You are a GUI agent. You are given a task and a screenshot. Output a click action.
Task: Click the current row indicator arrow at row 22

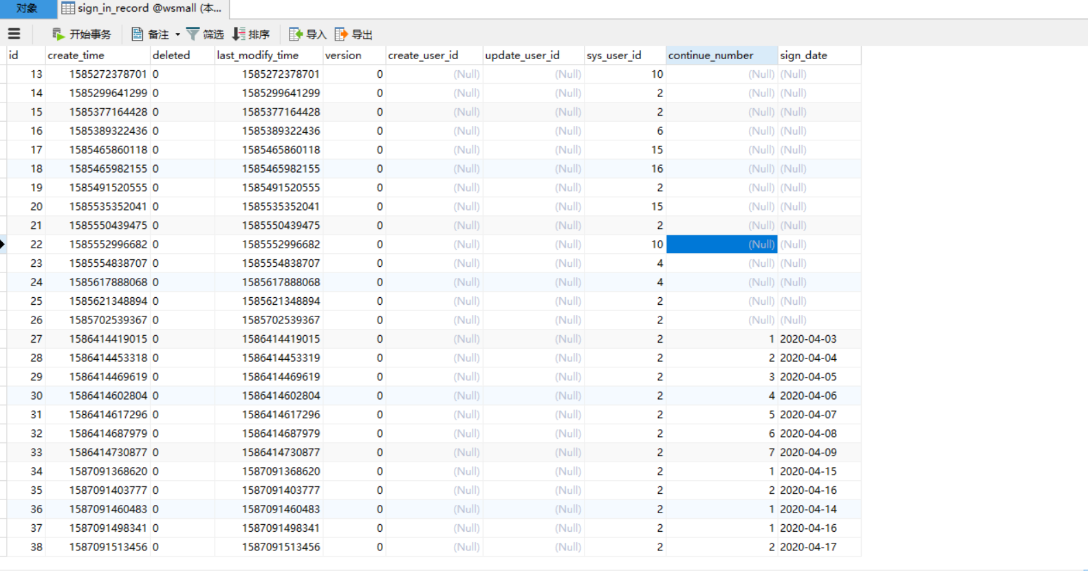(x=3, y=244)
